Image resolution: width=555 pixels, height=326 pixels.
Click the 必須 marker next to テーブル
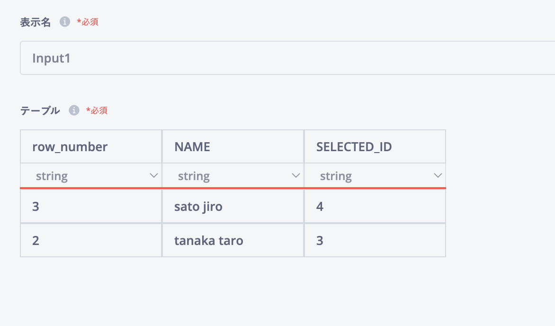point(97,110)
